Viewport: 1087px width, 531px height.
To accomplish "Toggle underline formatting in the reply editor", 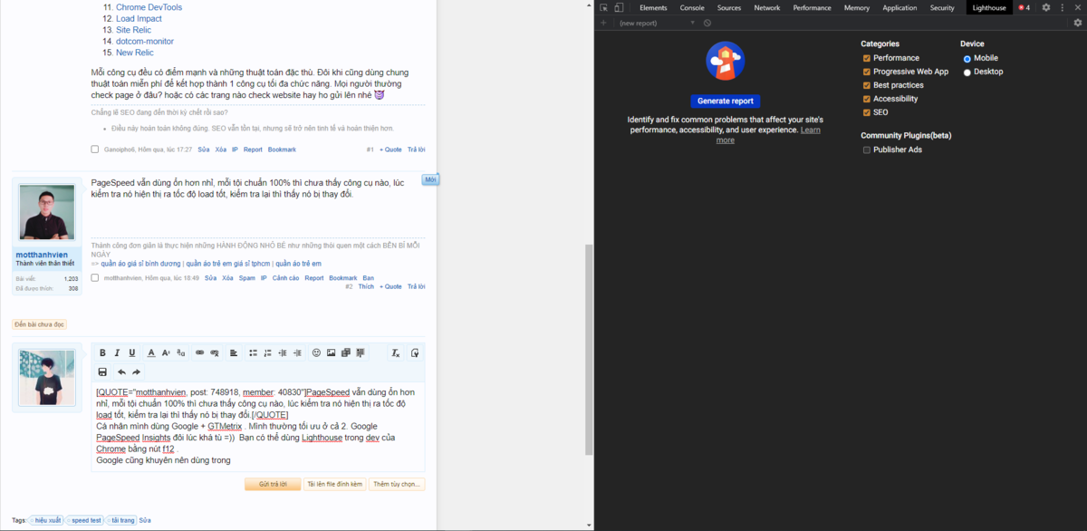I will point(131,352).
